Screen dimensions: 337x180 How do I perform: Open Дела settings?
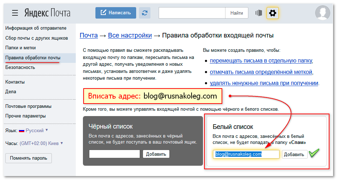tap(11, 92)
